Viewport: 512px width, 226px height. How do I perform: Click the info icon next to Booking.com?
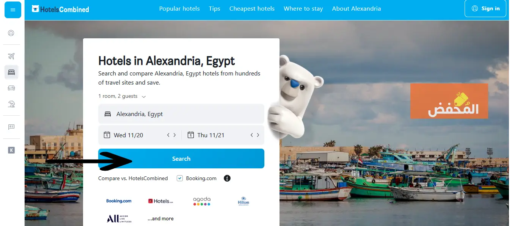tap(227, 178)
